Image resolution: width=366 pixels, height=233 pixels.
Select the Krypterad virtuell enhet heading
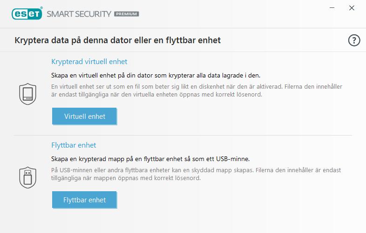tap(89, 61)
